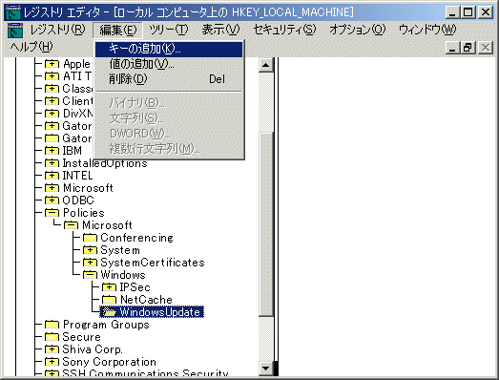Select the IPSec key label
The height and width of the screenshot is (380, 499).
tap(135, 287)
